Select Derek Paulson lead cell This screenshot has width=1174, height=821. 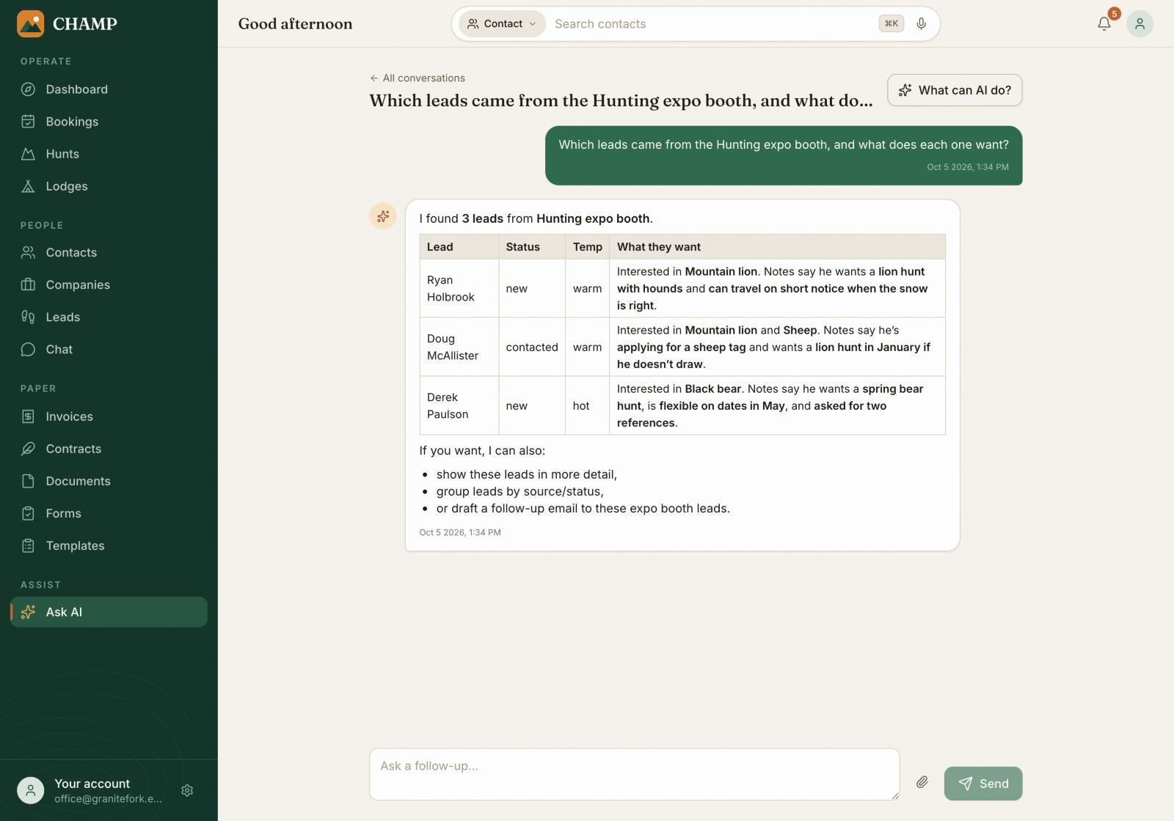459,405
